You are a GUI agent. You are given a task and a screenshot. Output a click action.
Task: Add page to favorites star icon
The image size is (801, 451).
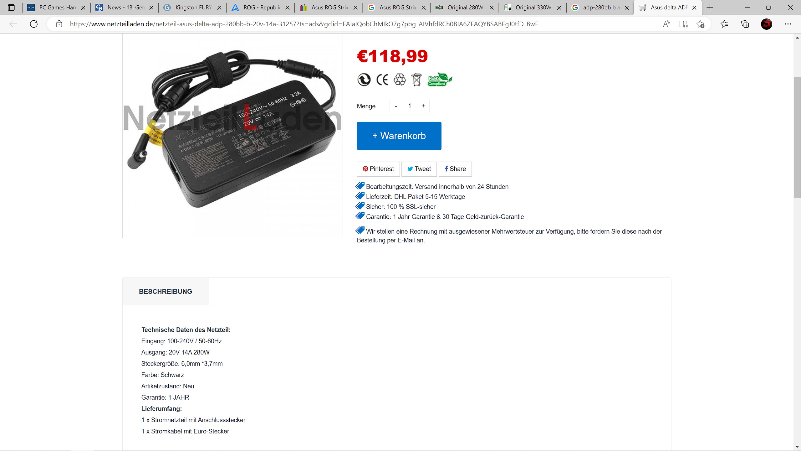tap(701, 24)
